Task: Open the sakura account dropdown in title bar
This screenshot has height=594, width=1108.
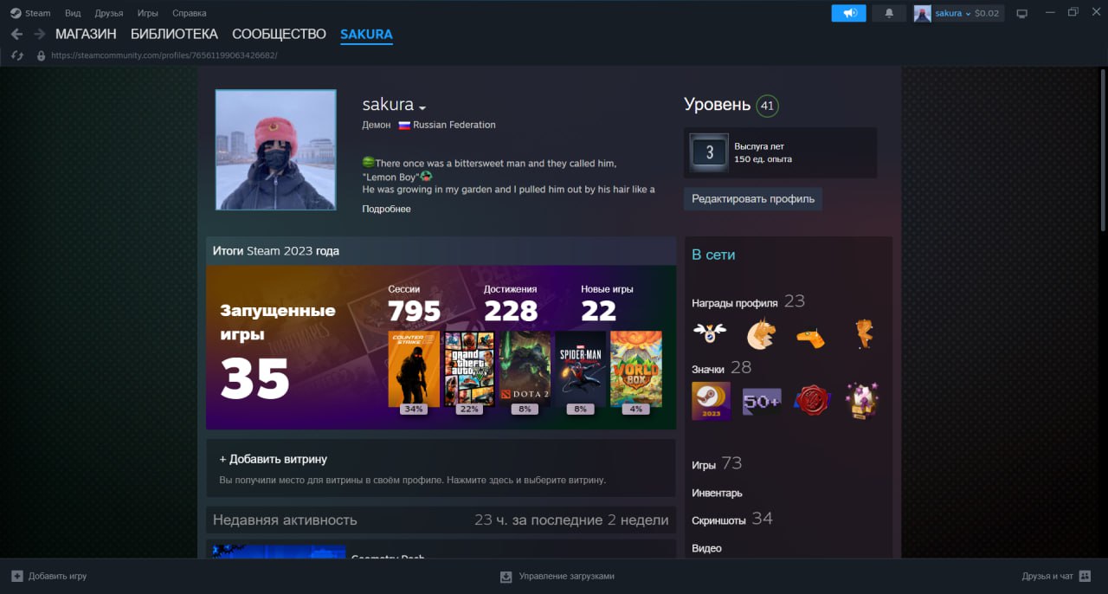Action: (x=951, y=13)
